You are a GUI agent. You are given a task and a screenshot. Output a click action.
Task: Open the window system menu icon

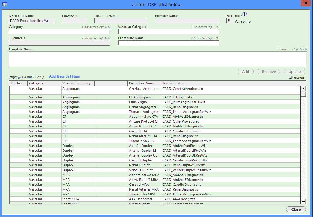pyautogui.click(x=5, y=4)
